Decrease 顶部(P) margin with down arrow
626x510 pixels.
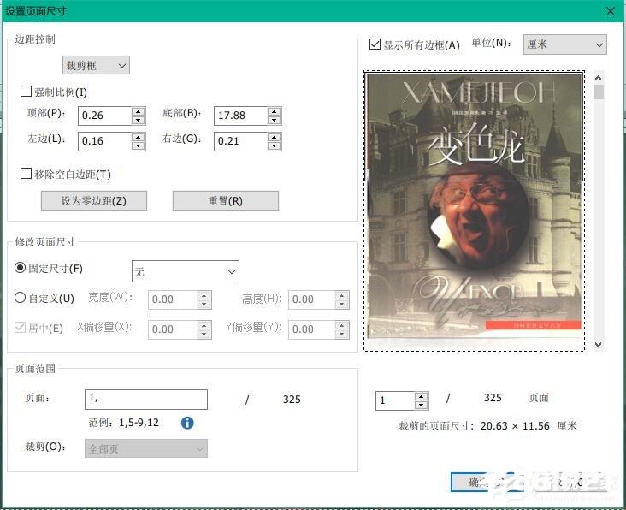pos(139,120)
